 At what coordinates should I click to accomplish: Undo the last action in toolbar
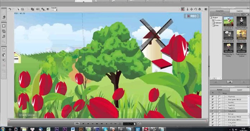pyautogui.click(x=10, y=9)
